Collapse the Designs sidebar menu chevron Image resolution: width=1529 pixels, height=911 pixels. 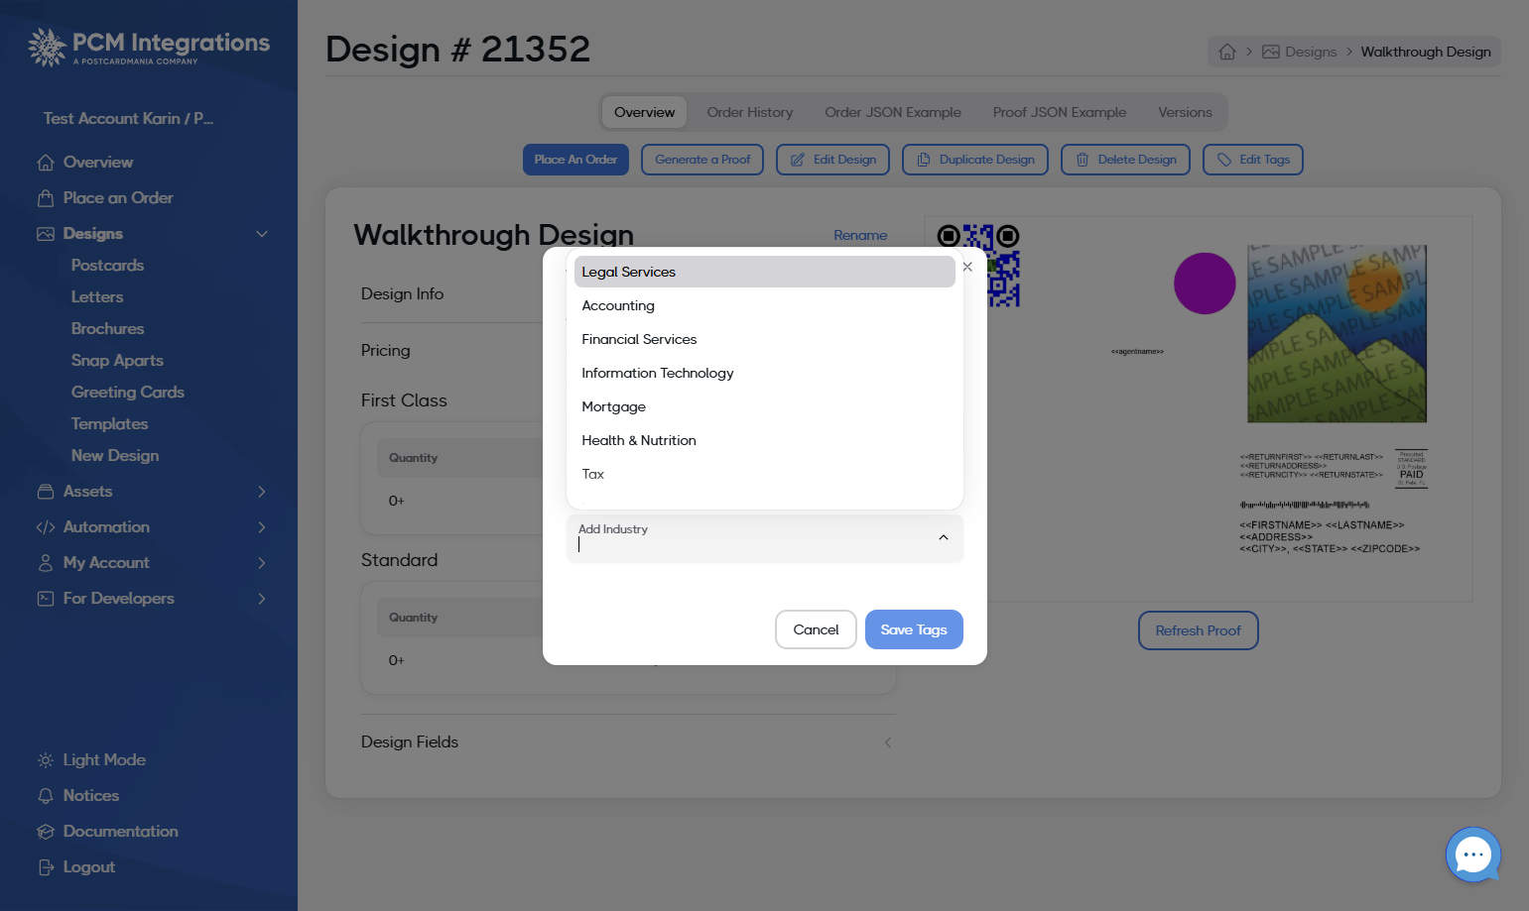pos(262,234)
